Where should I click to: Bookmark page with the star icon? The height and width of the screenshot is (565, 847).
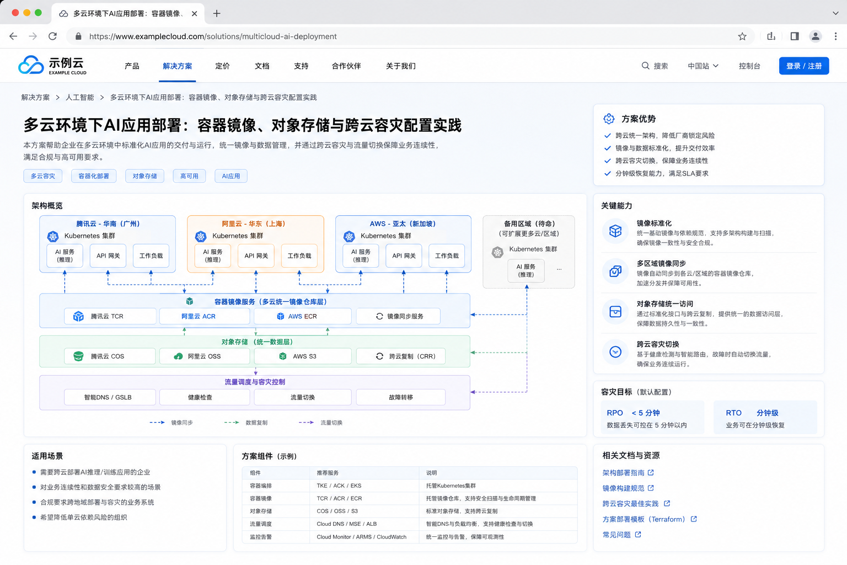742,36
